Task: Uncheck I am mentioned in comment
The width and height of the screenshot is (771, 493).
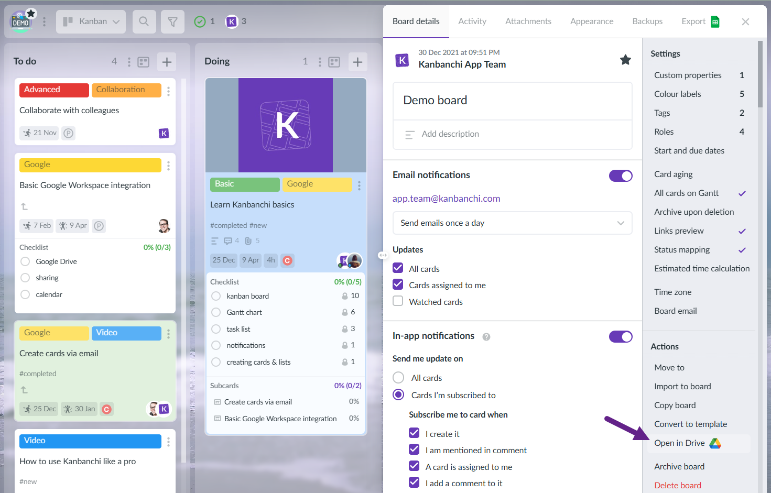Action: point(414,450)
